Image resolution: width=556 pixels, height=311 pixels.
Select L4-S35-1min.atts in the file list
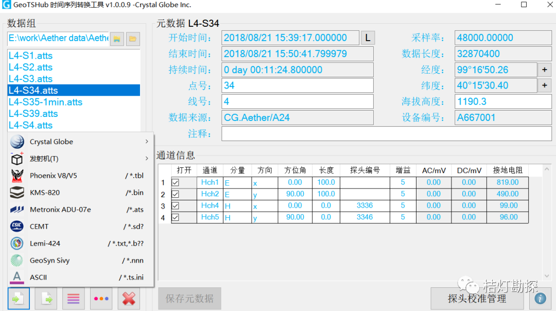click(x=74, y=102)
